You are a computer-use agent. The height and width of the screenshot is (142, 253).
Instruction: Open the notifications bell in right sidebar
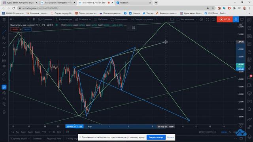[249, 109]
